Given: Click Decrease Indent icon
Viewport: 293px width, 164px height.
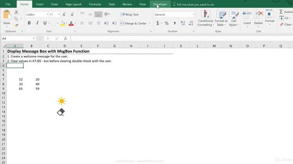Looking at the screenshot, I should [x=106, y=23].
